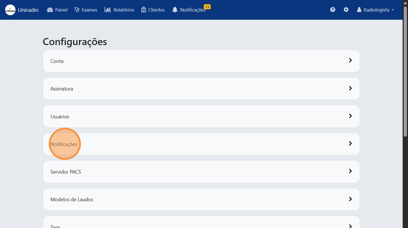Open the help question mark icon
The image size is (408, 228).
coord(333,10)
